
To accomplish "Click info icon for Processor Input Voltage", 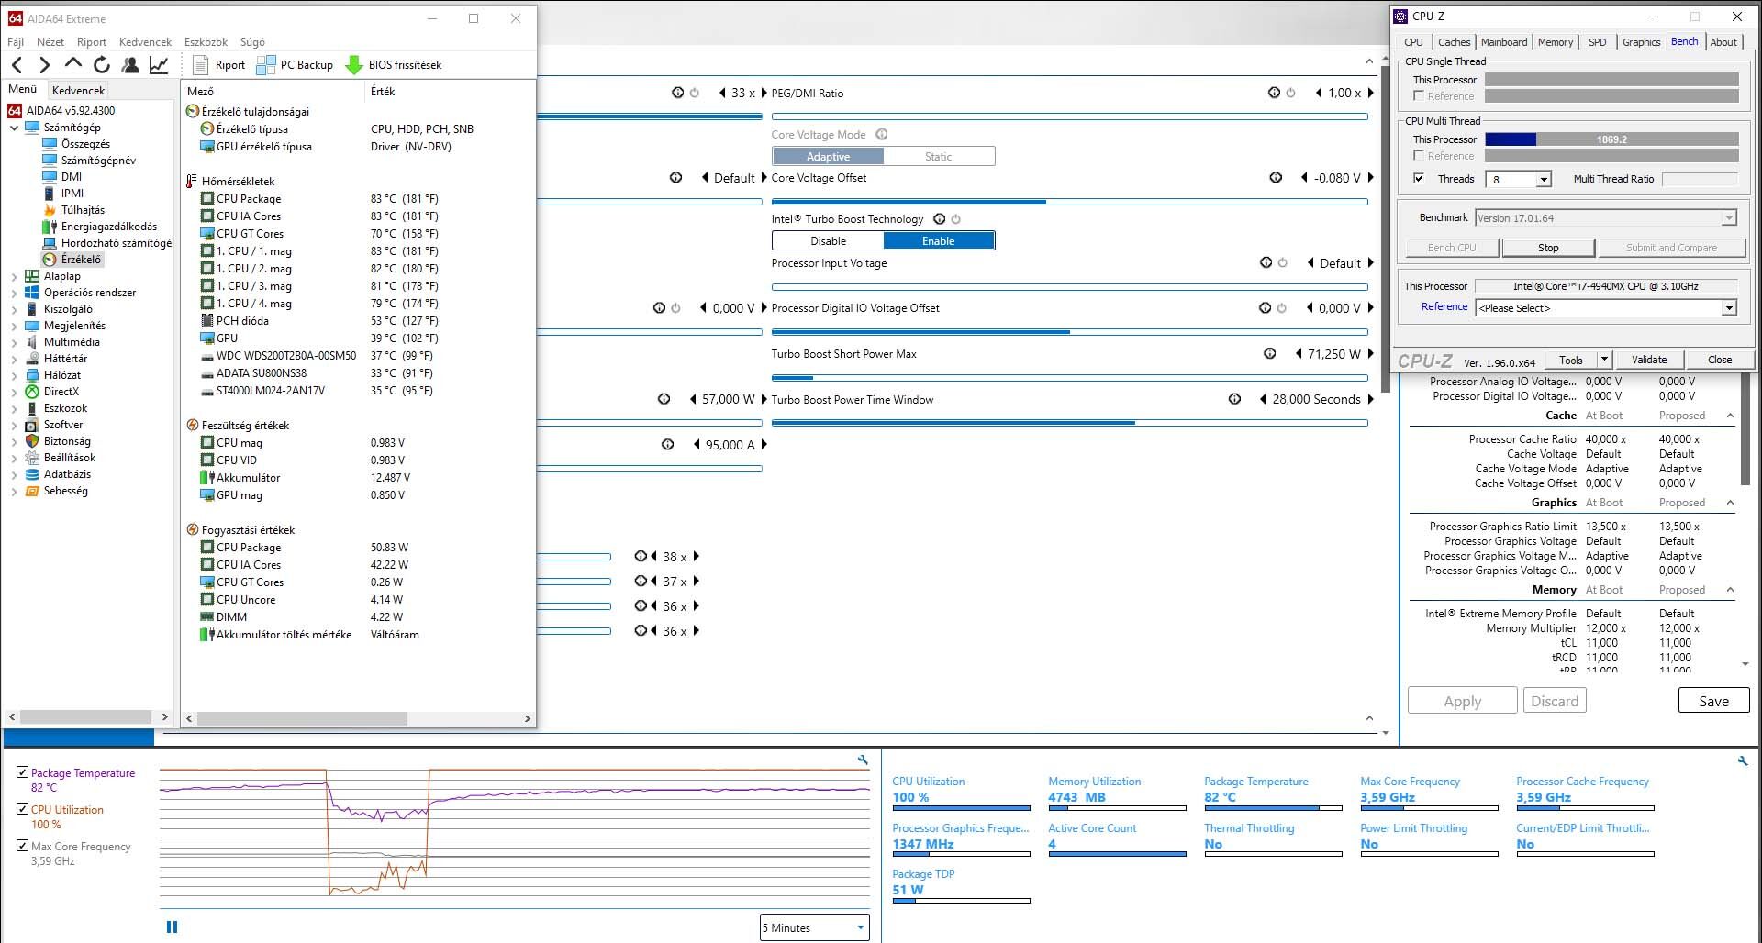I will (x=1266, y=262).
